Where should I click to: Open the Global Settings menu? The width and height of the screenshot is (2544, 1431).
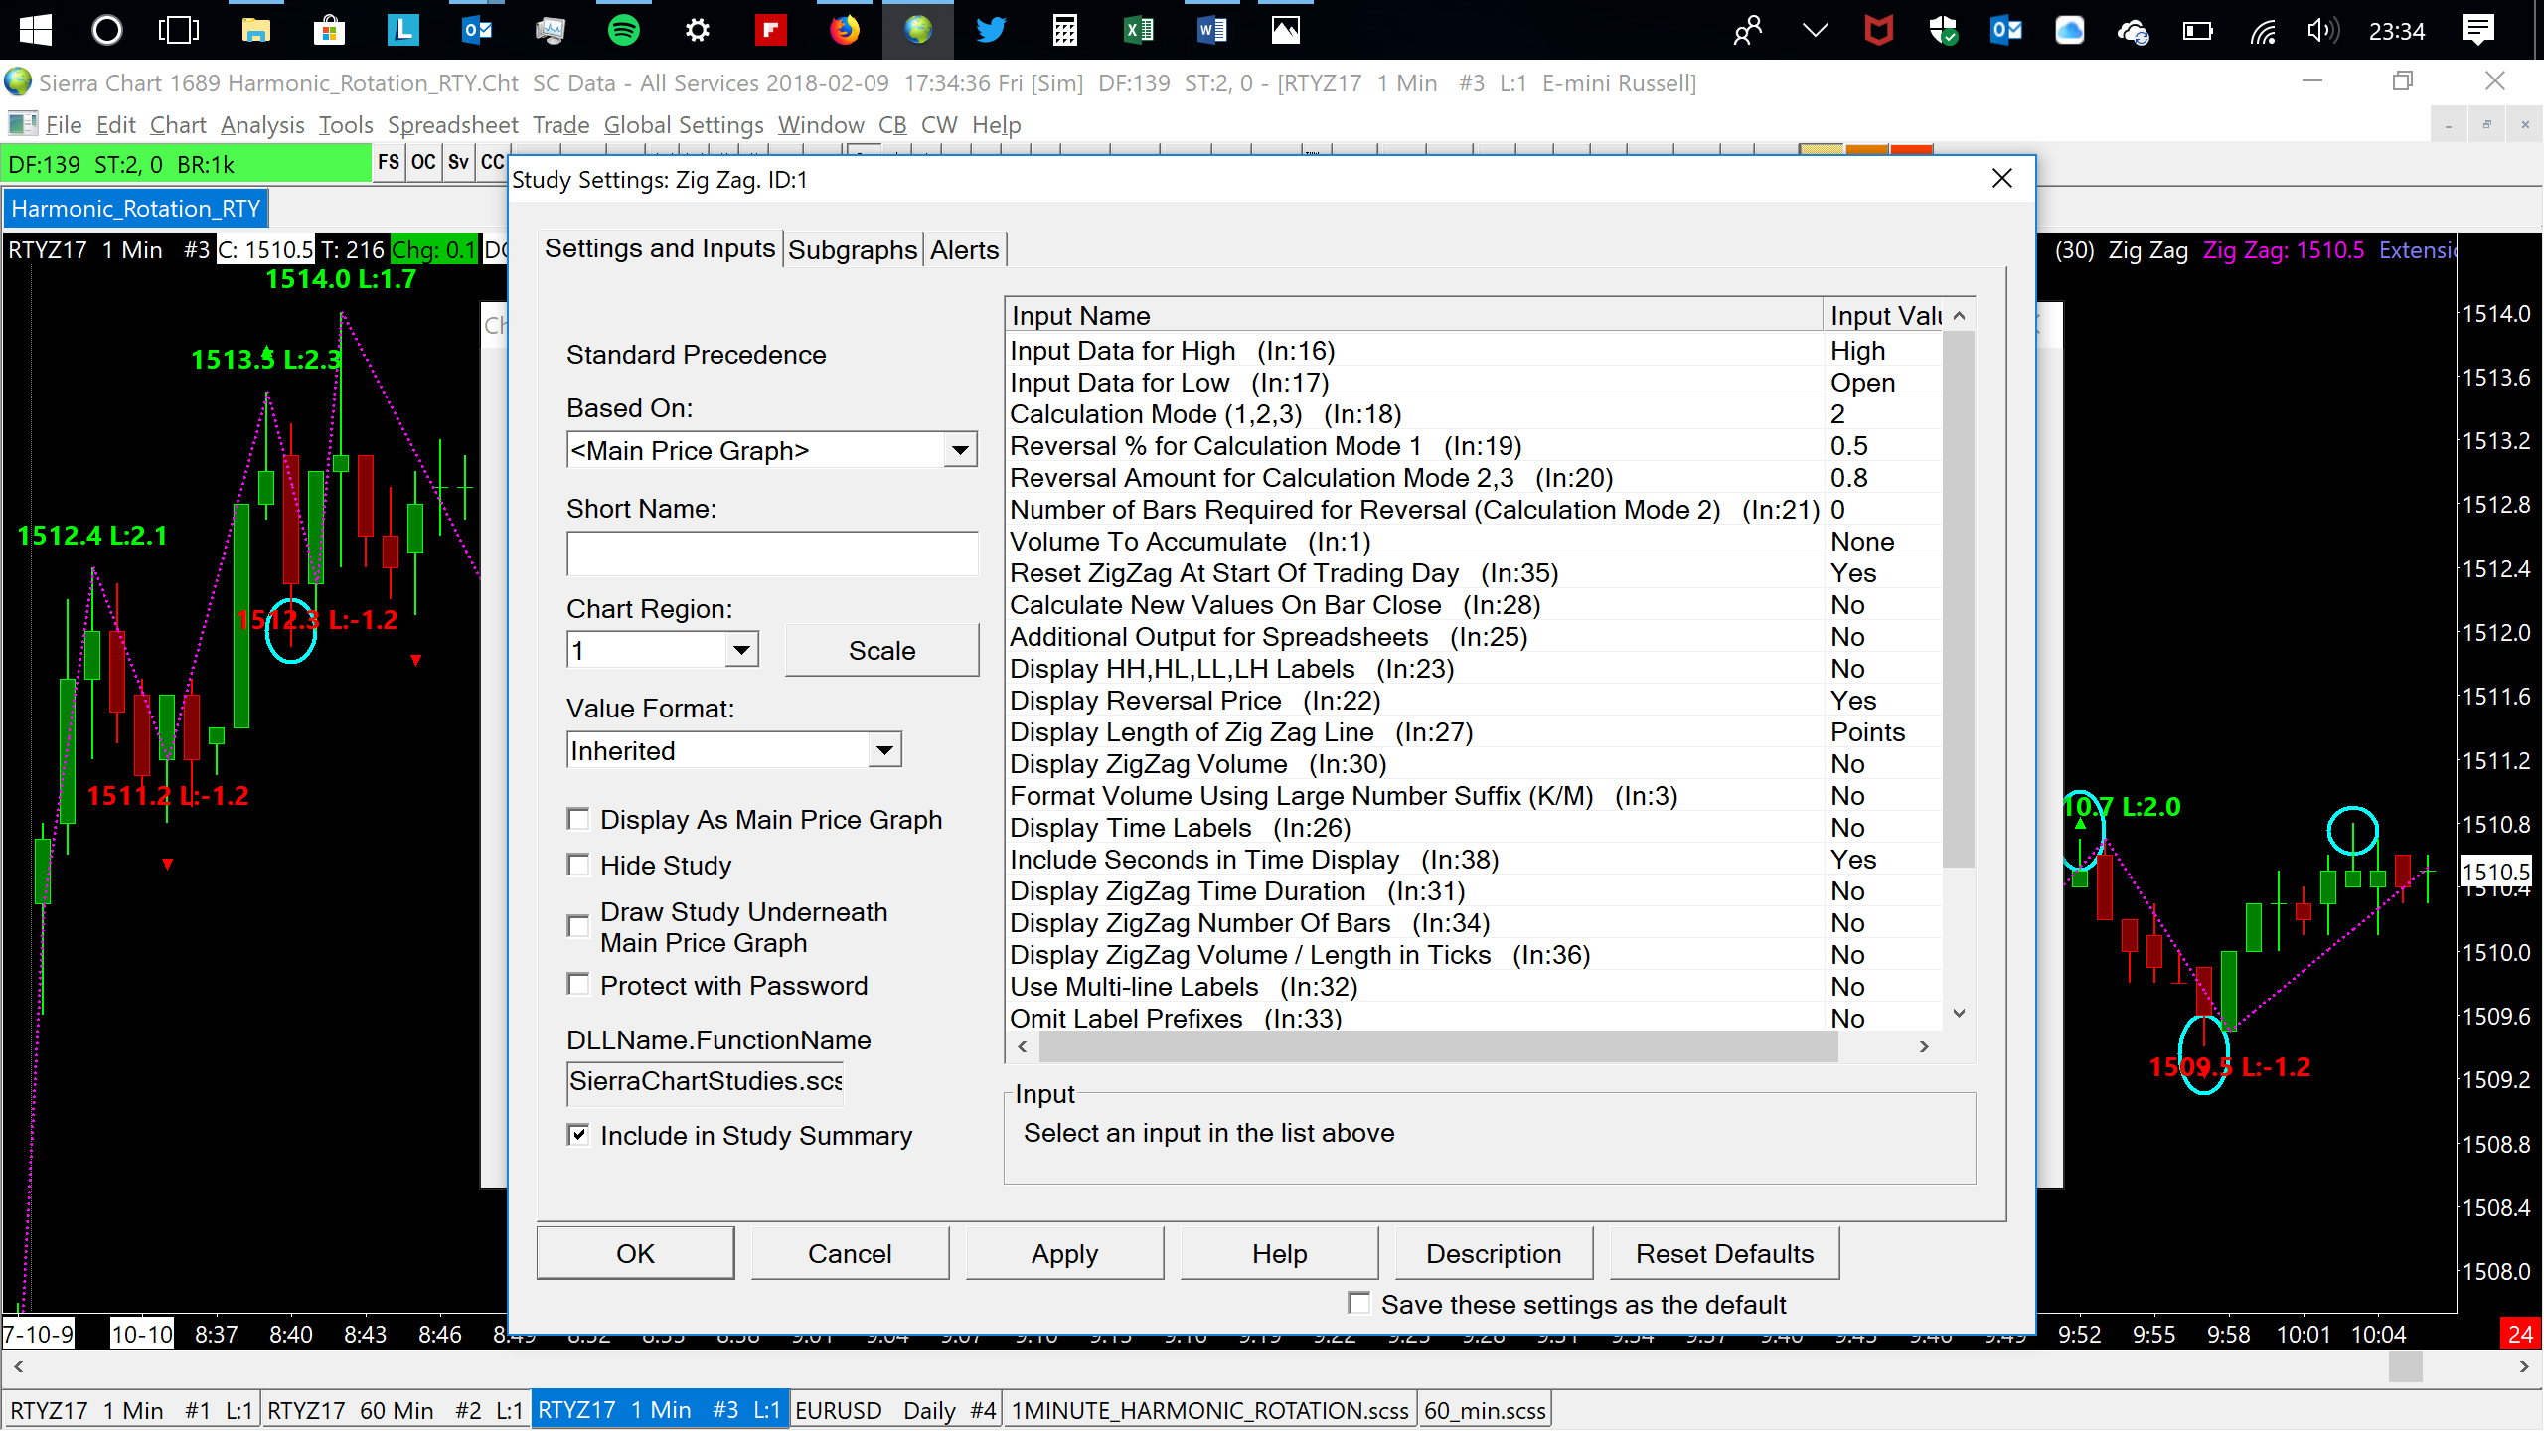tap(684, 125)
